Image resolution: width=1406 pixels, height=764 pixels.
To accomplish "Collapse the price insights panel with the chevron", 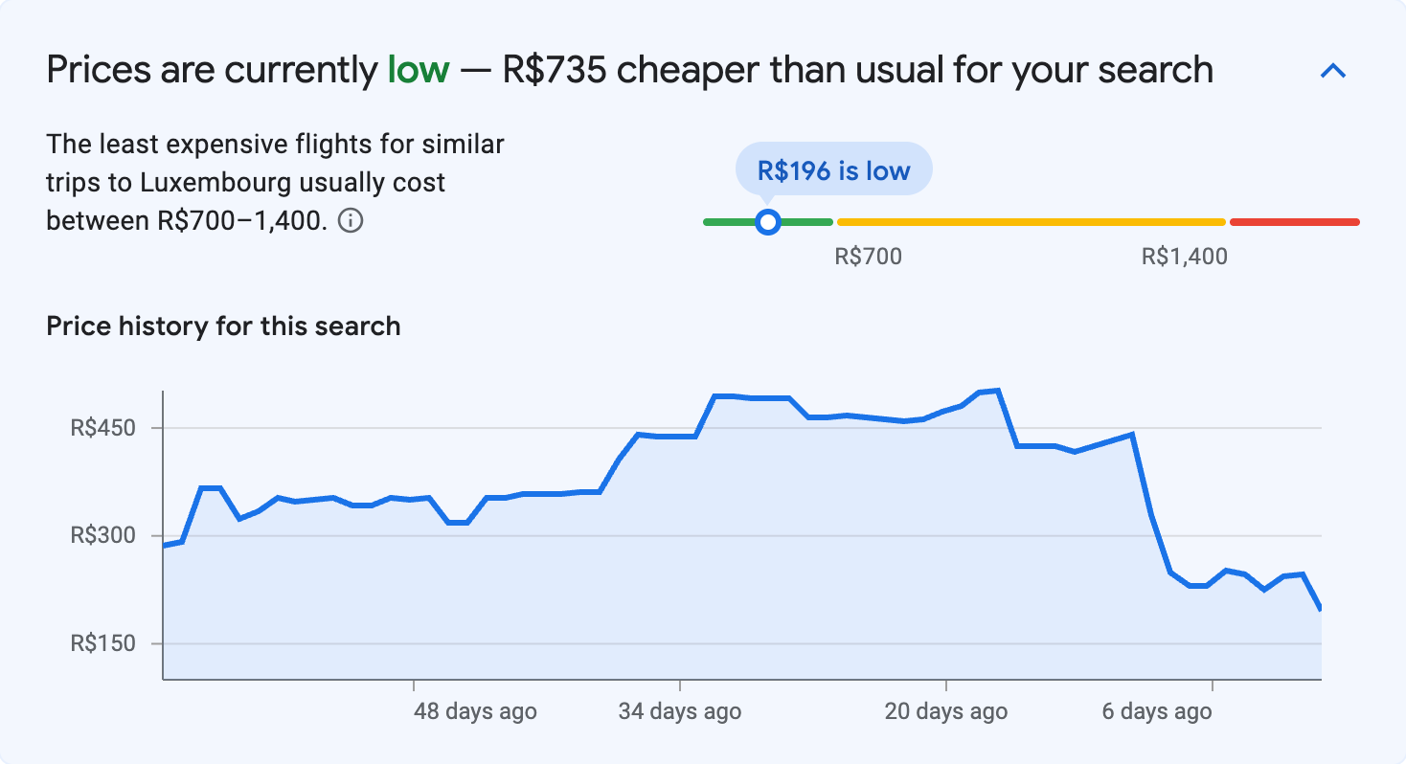I will [x=1332, y=70].
